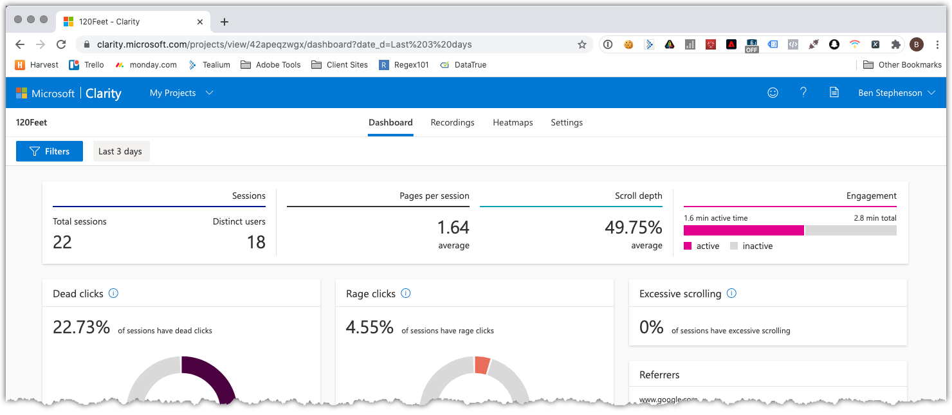
Task: Click the Excessive scrolling info icon
Action: point(731,293)
